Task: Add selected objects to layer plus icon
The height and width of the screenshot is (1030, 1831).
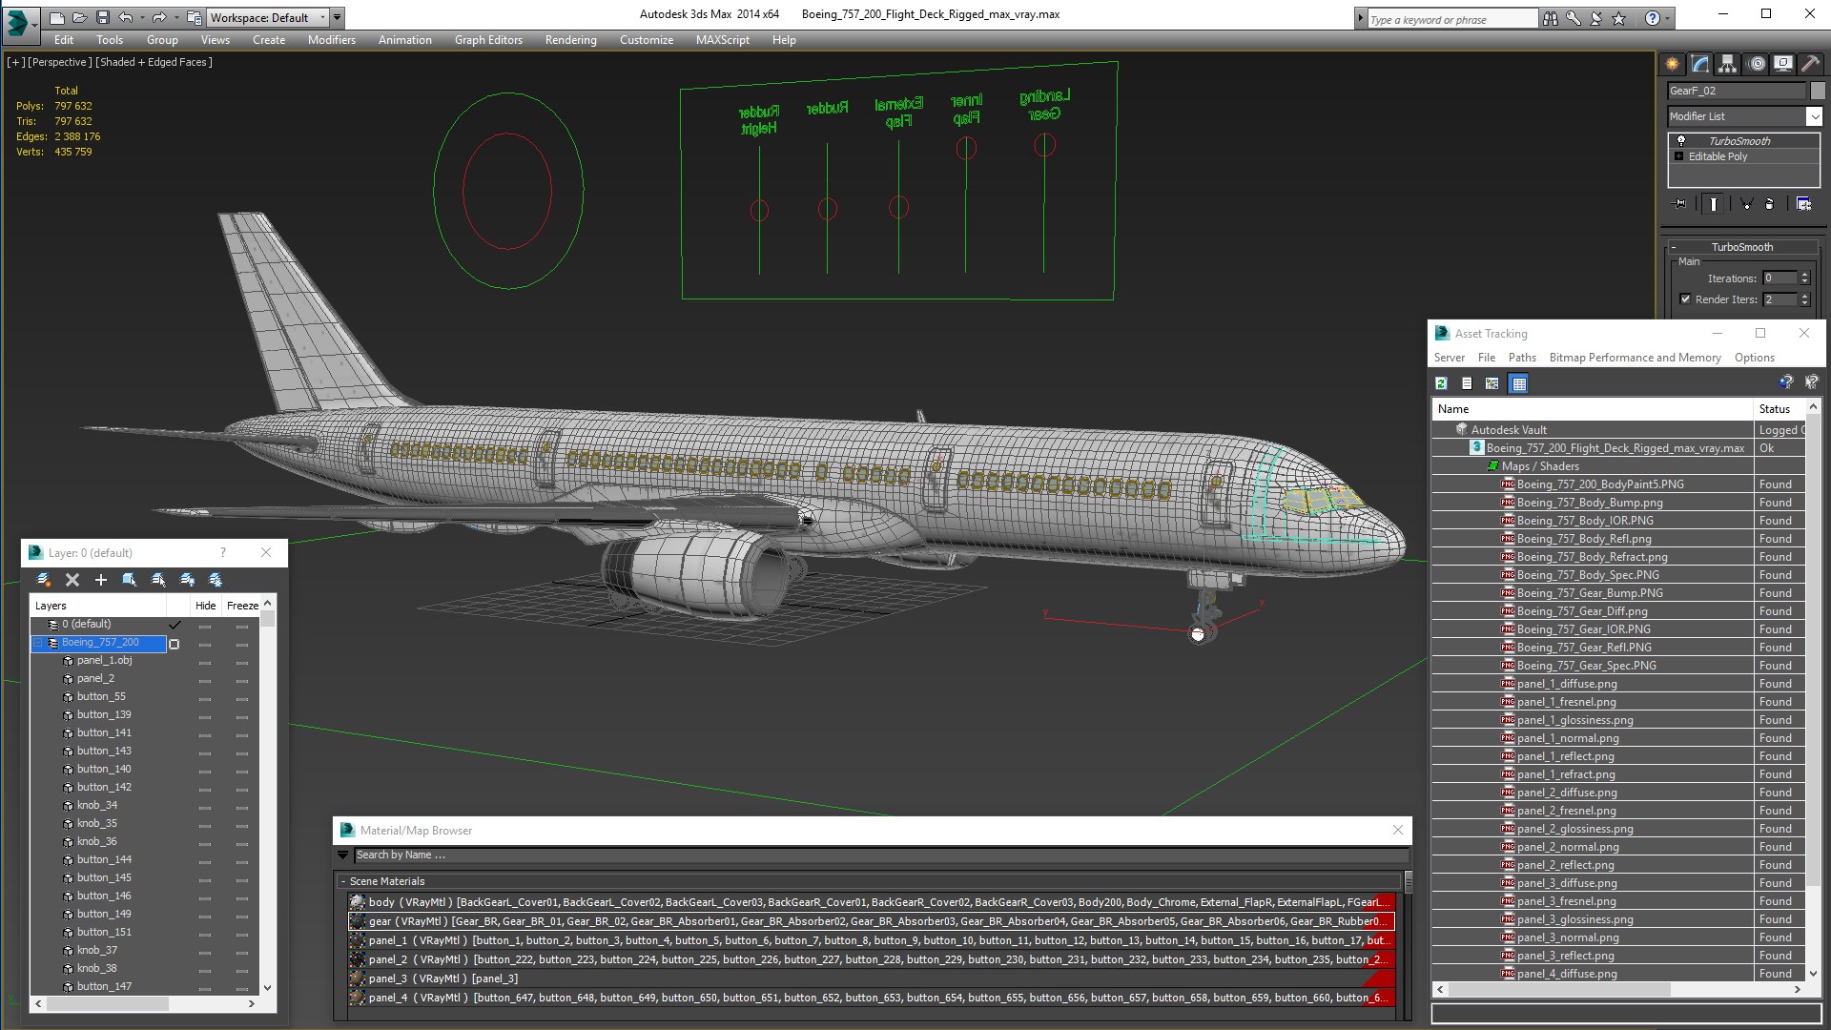Action: pos(101,580)
